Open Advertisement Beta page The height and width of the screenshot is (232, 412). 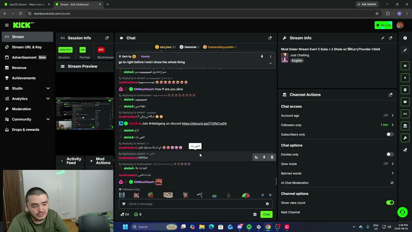coord(27,57)
